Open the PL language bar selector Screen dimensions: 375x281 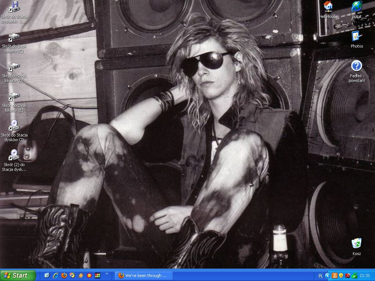point(320,276)
